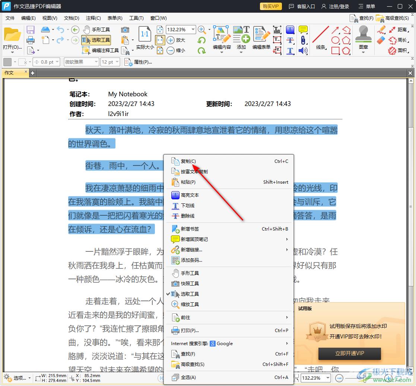Image resolution: width=416 pixels, height=386 pixels.
Task: Select the underline T icon in toolbar
Action: click(x=290, y=50)
